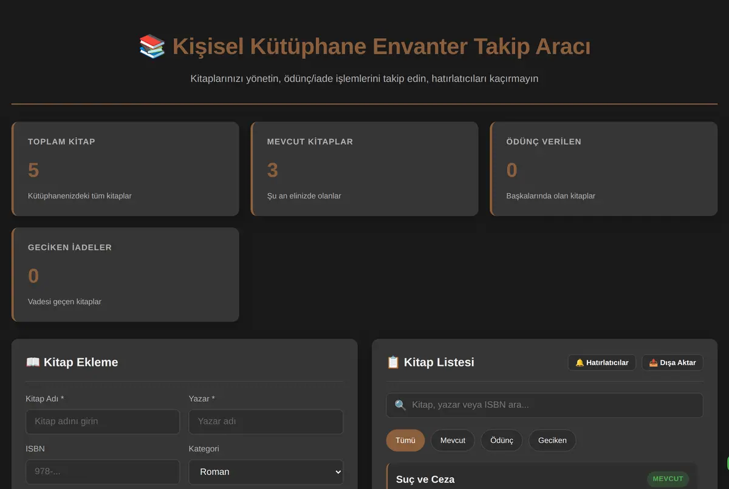Click the subtitle text about ödünç/iade işlemleri
This screenshot has height=489, width=729.
[x=364, y=78]
